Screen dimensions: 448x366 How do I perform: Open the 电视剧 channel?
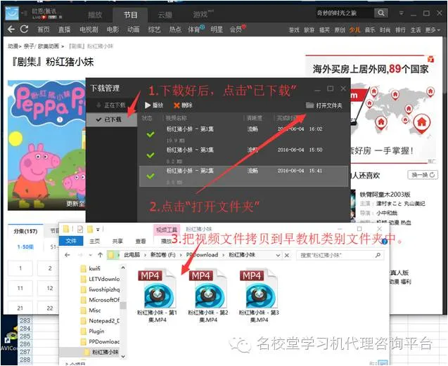click(89, 30)
